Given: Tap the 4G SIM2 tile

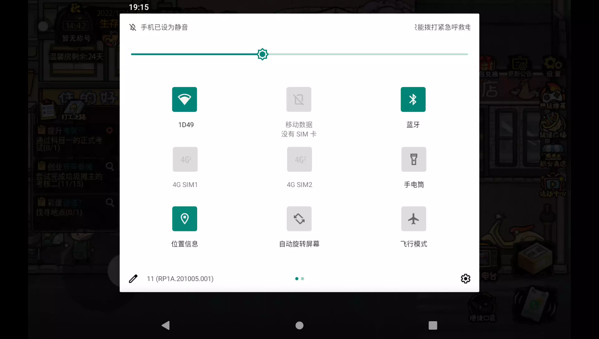Looking at the screenshot, I should [299, 159].
